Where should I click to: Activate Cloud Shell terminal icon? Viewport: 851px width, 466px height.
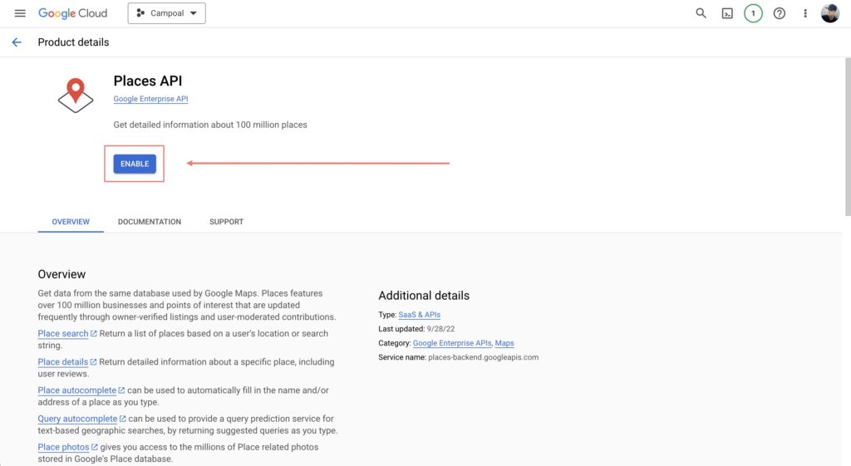pyautogui.click(x=727, y=13)
